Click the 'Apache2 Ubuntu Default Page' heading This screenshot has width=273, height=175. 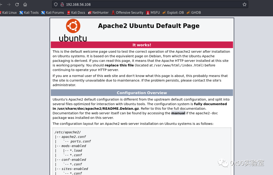pyautogui.click(x=149, y=26)
